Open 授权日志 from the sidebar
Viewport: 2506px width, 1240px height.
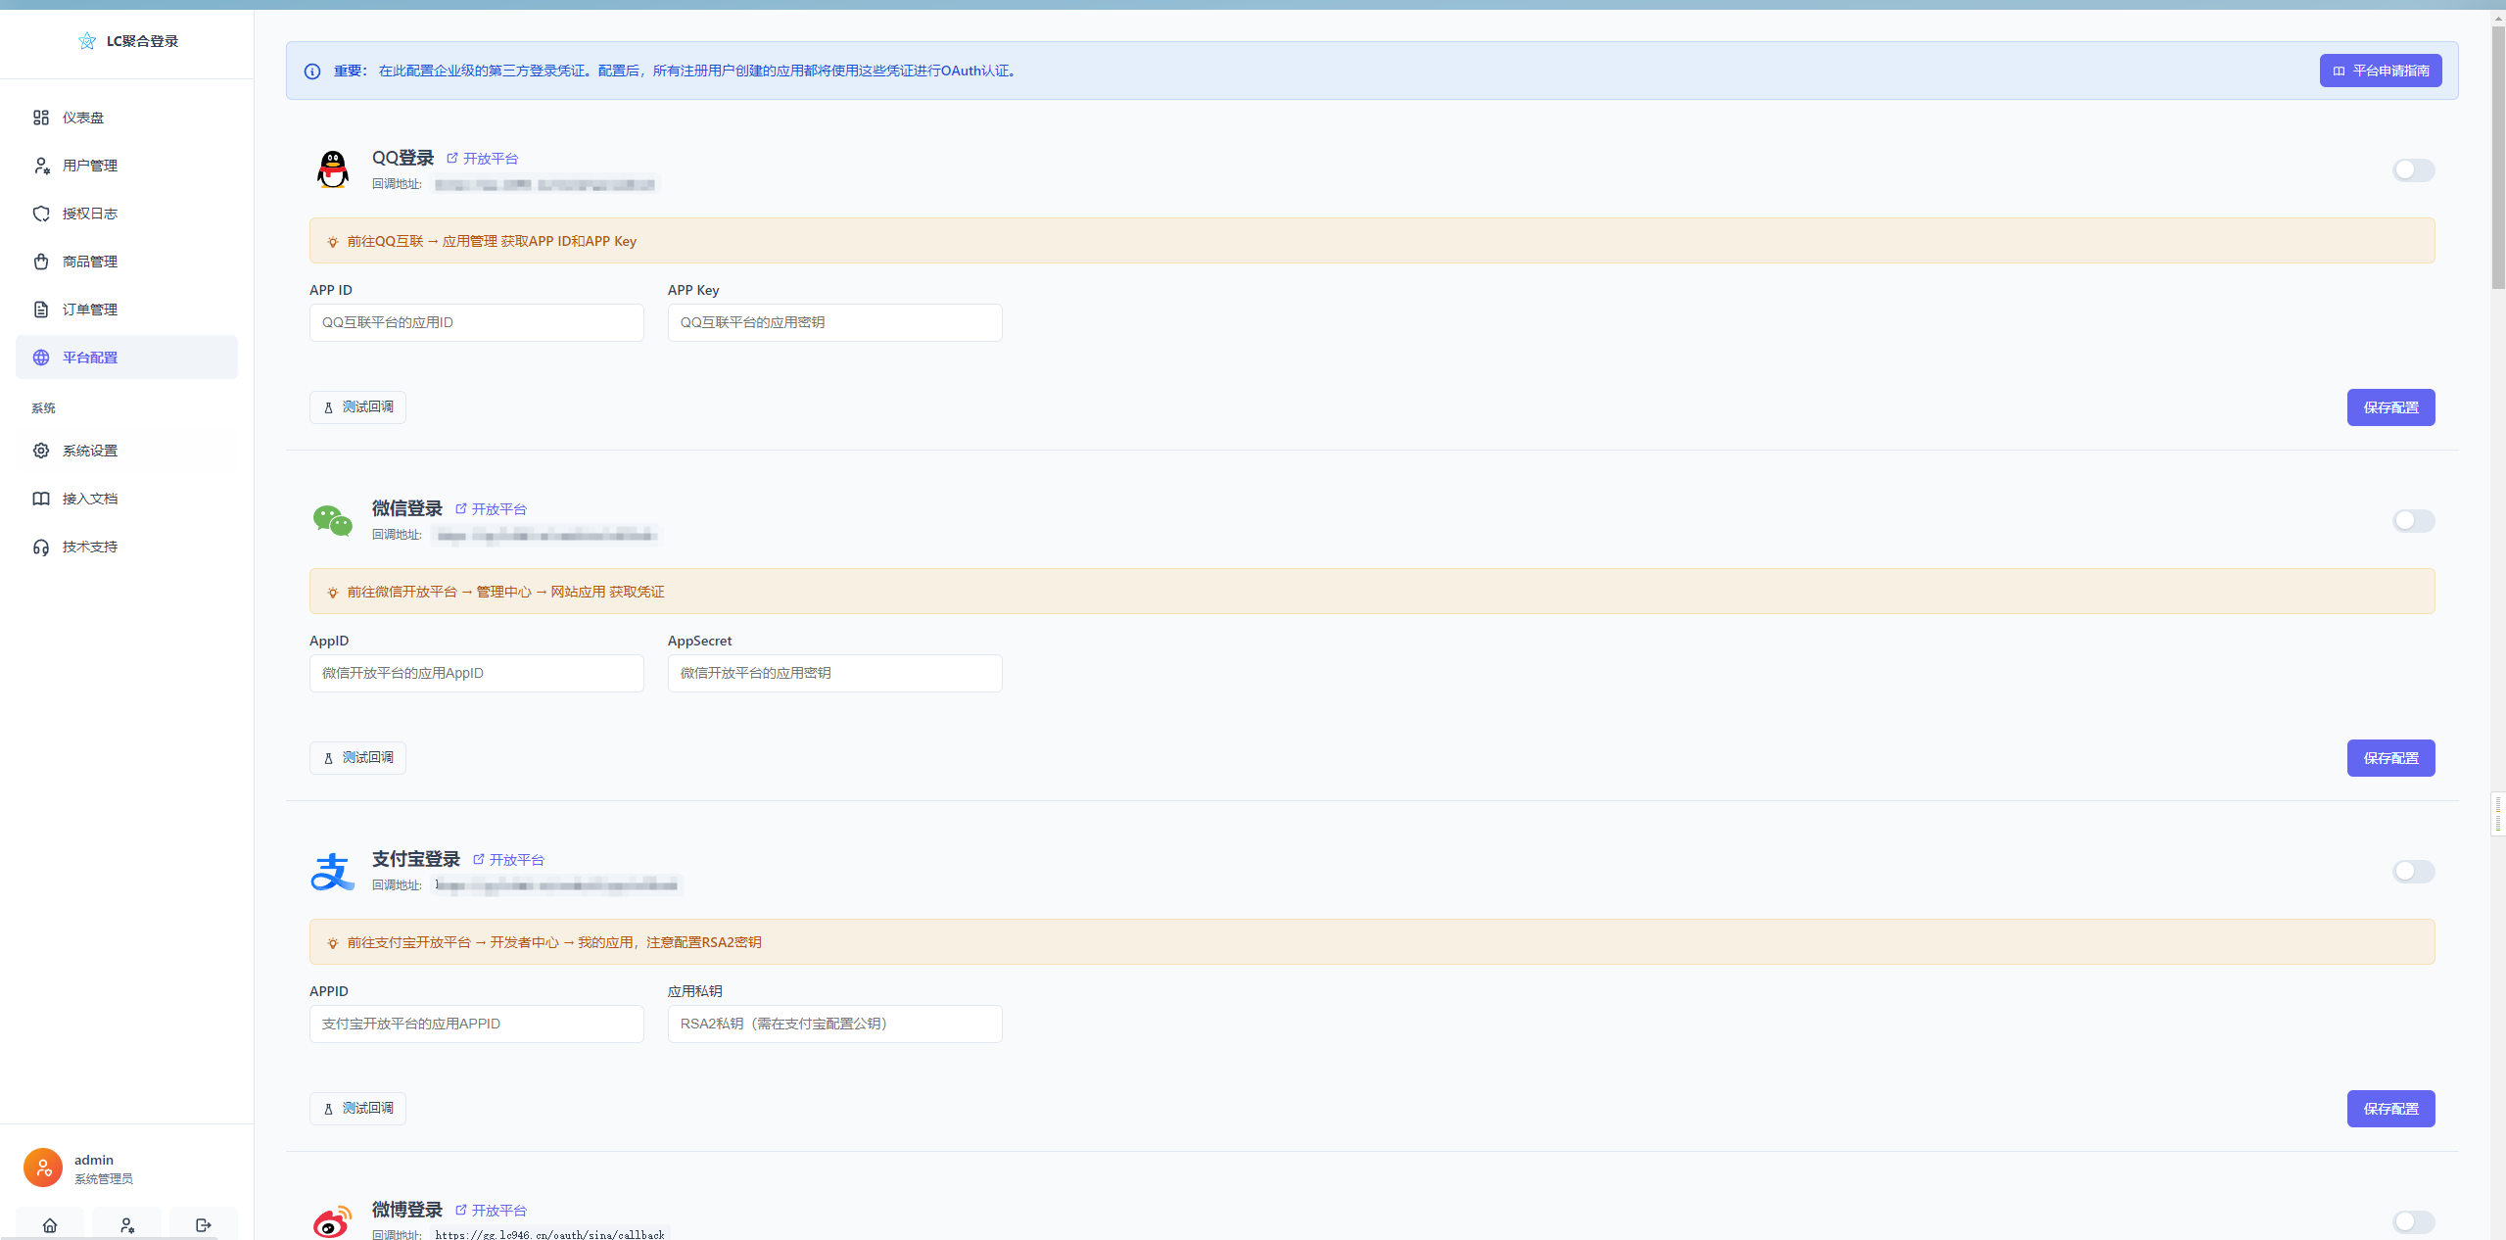click(90, 214)
